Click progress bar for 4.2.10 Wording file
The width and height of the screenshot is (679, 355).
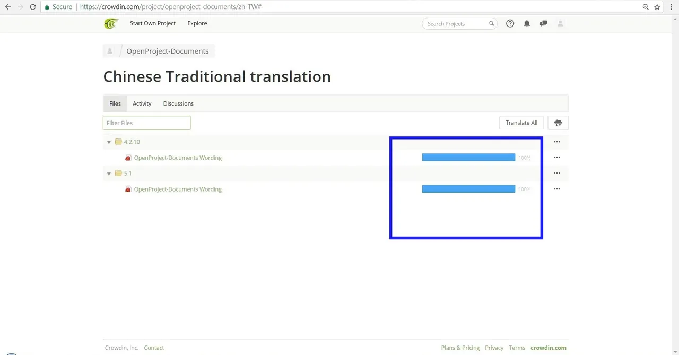pos(468,158)
